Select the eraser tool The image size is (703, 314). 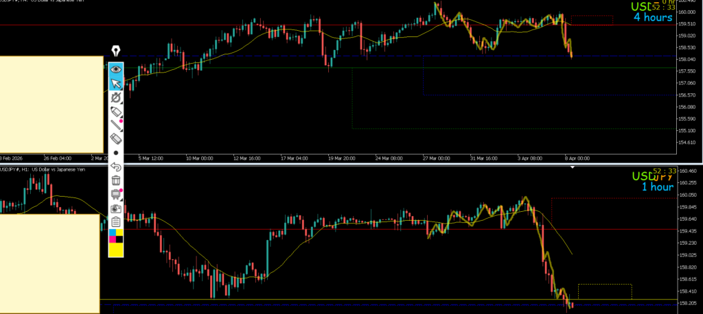(x=116, y=139)
